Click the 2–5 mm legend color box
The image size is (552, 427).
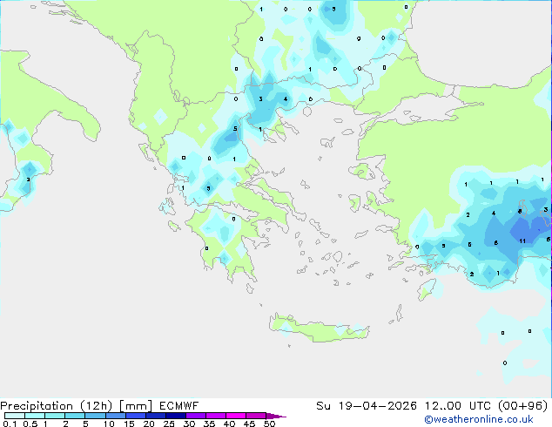point(75,416)
